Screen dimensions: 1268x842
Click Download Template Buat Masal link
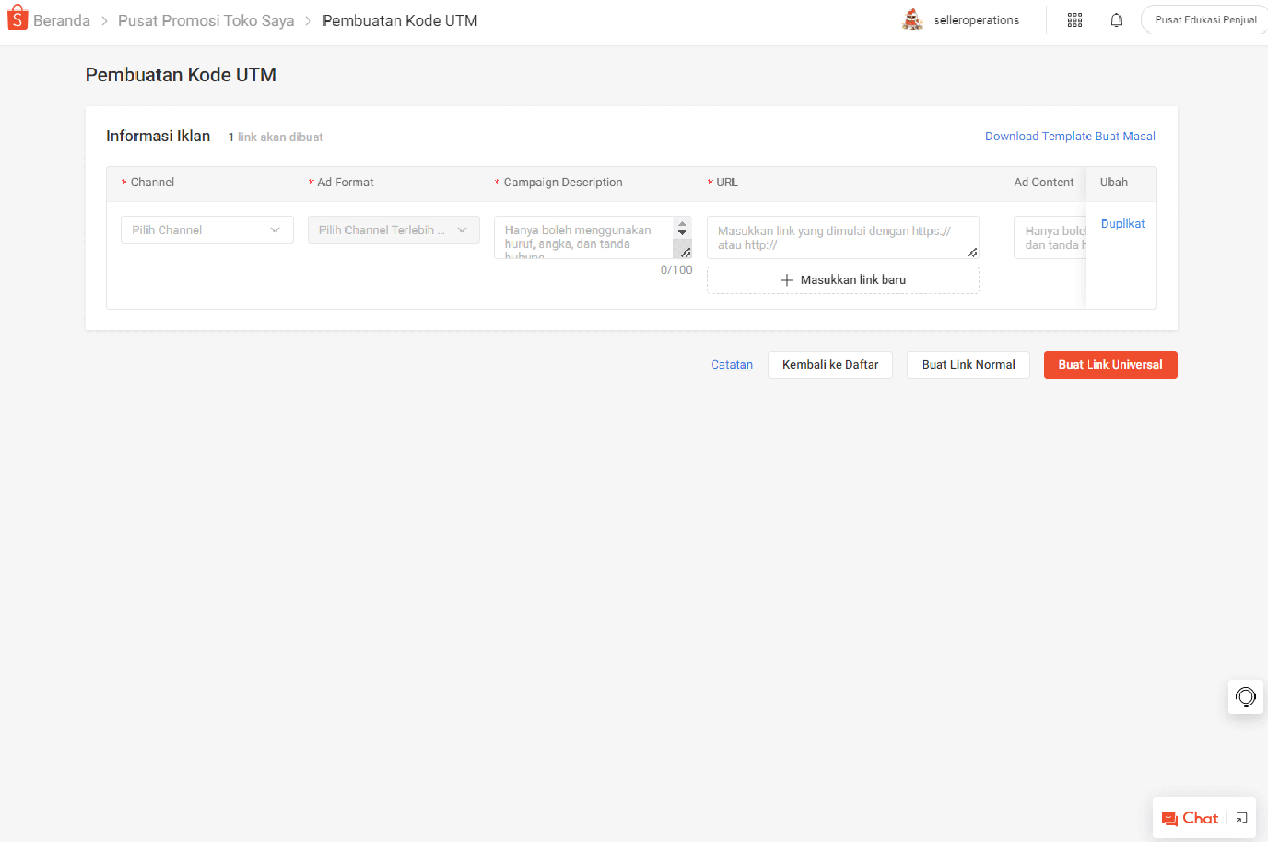click(1069, 137)
